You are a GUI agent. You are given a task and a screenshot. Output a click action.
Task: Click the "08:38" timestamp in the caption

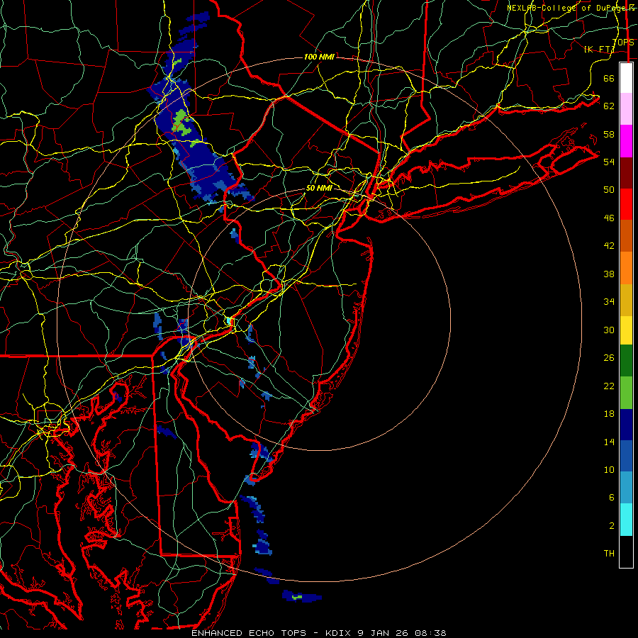pyautogui.click(x=430, y=633)
